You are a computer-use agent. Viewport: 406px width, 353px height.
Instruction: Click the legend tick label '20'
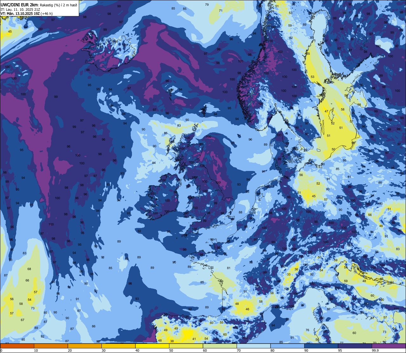click(70, 350)
